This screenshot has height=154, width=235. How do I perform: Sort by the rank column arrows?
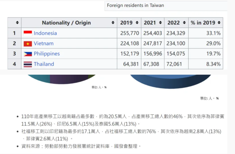(x=17, y=22)
